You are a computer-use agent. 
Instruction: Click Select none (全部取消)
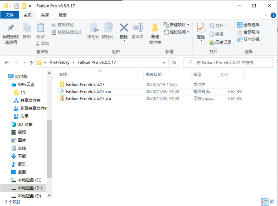248,32
